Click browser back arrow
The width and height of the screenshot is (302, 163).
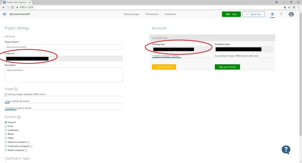(3, 7)
